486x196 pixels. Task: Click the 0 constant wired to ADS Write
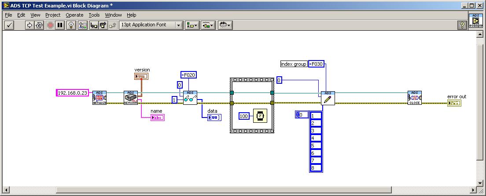(x=279, y=80)
